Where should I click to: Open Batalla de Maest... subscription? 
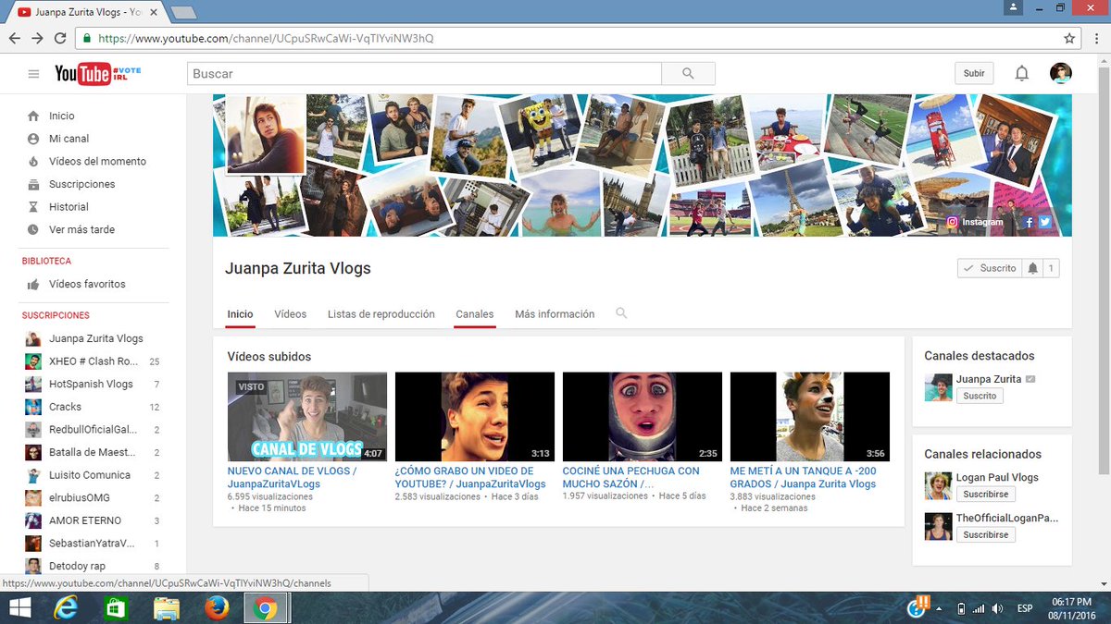click(x=94, y=452)
